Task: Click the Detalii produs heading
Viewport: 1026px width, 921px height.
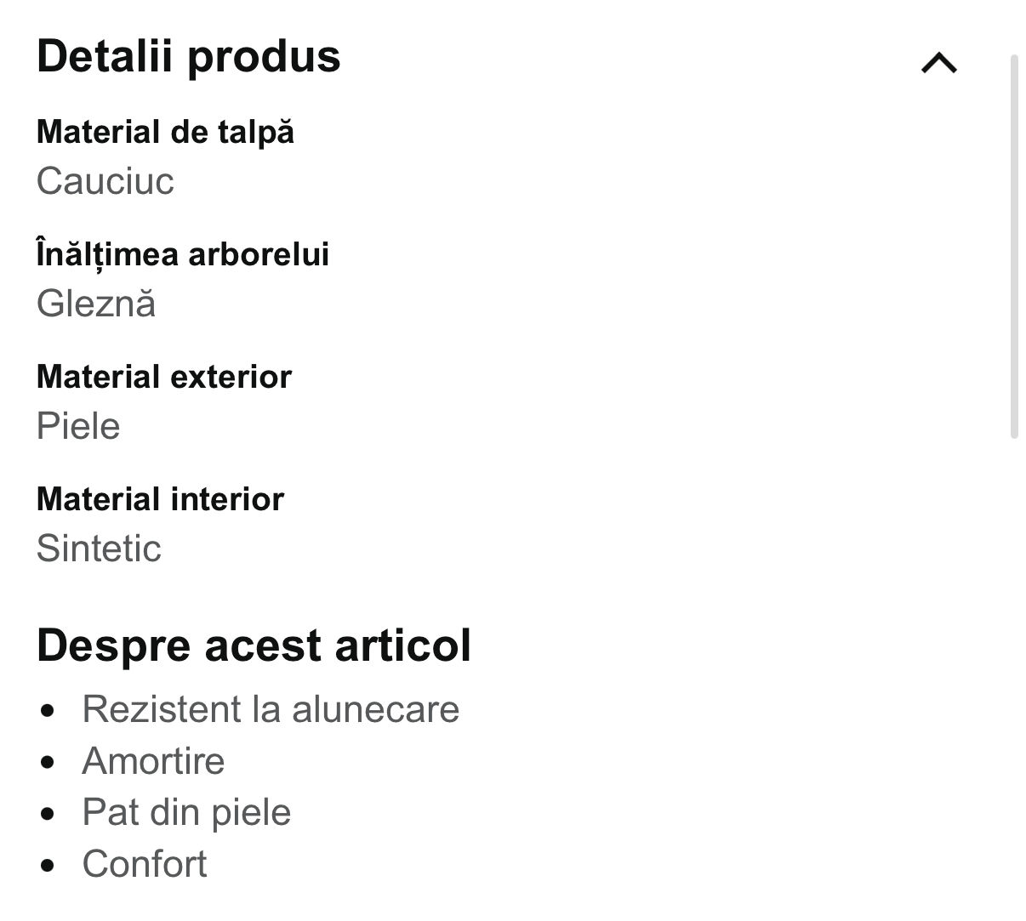Action: click(x=189, y=56)
